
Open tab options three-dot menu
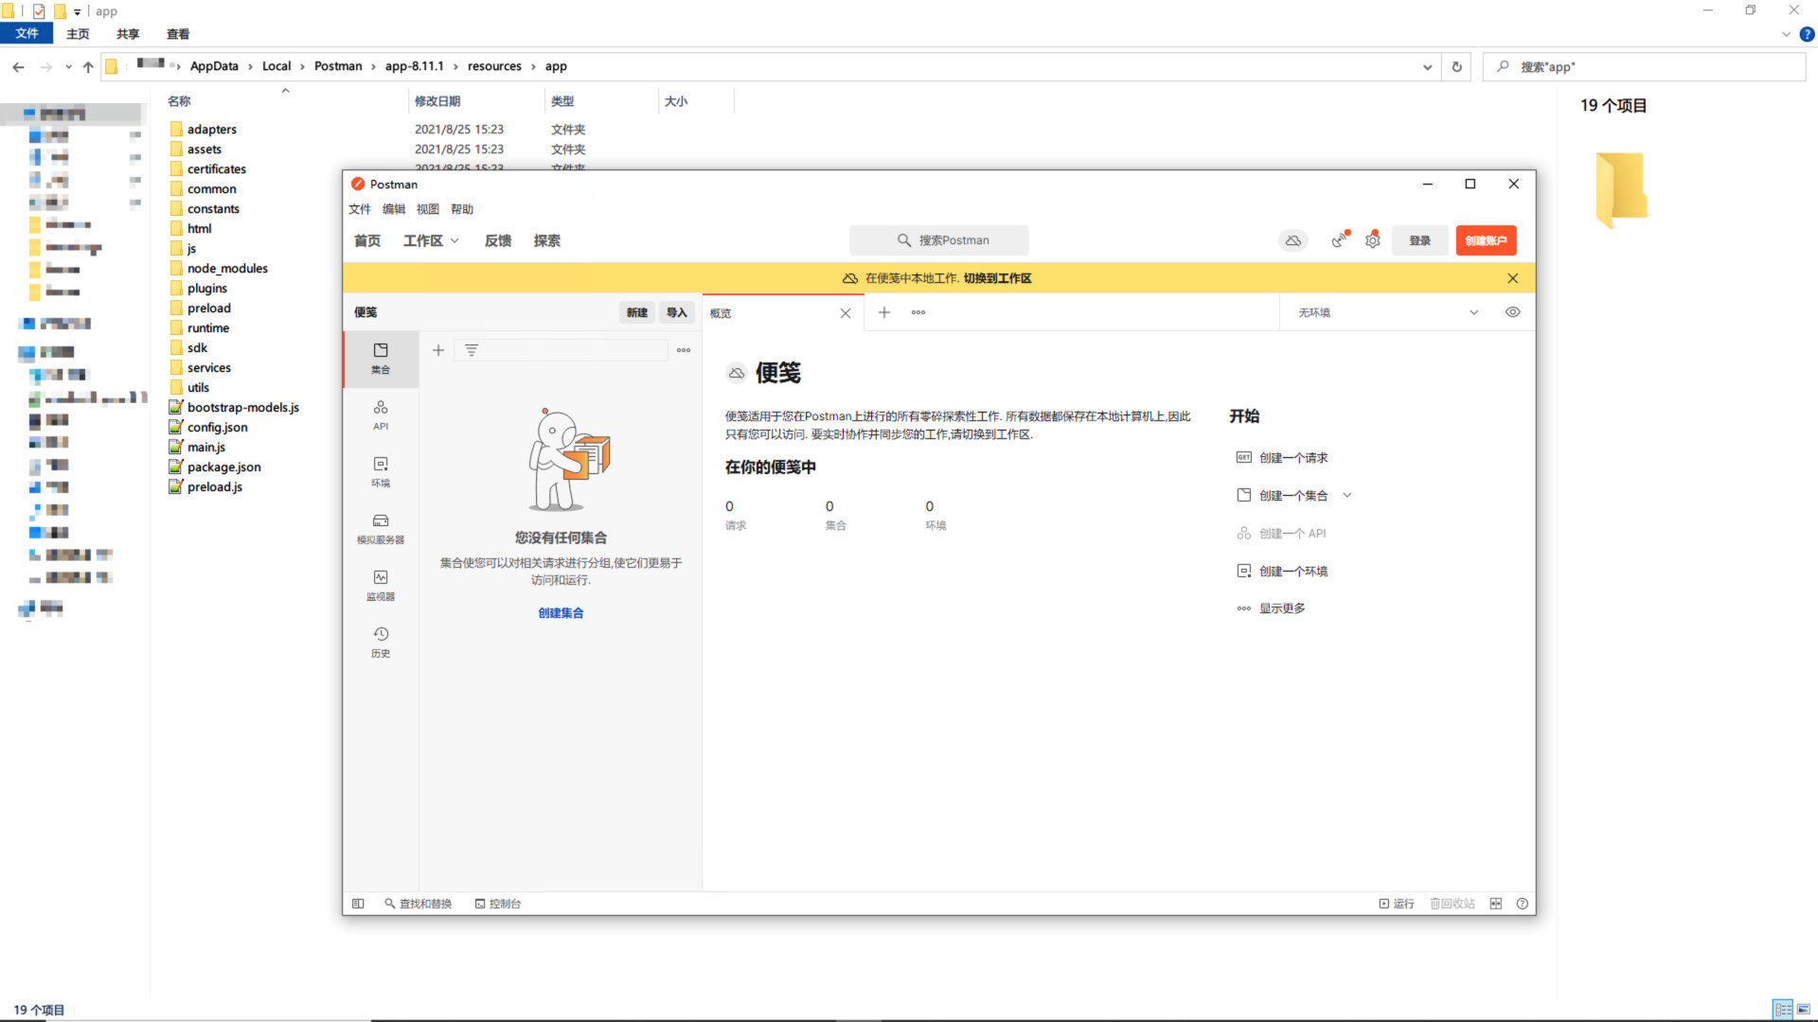(918, 312)
